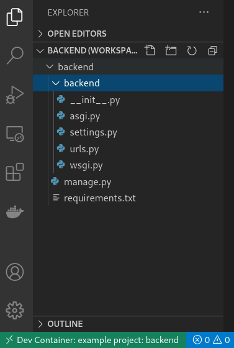Open the Explorer view in activity bar
Screen dimensions: 234x348
pos(15,17)
